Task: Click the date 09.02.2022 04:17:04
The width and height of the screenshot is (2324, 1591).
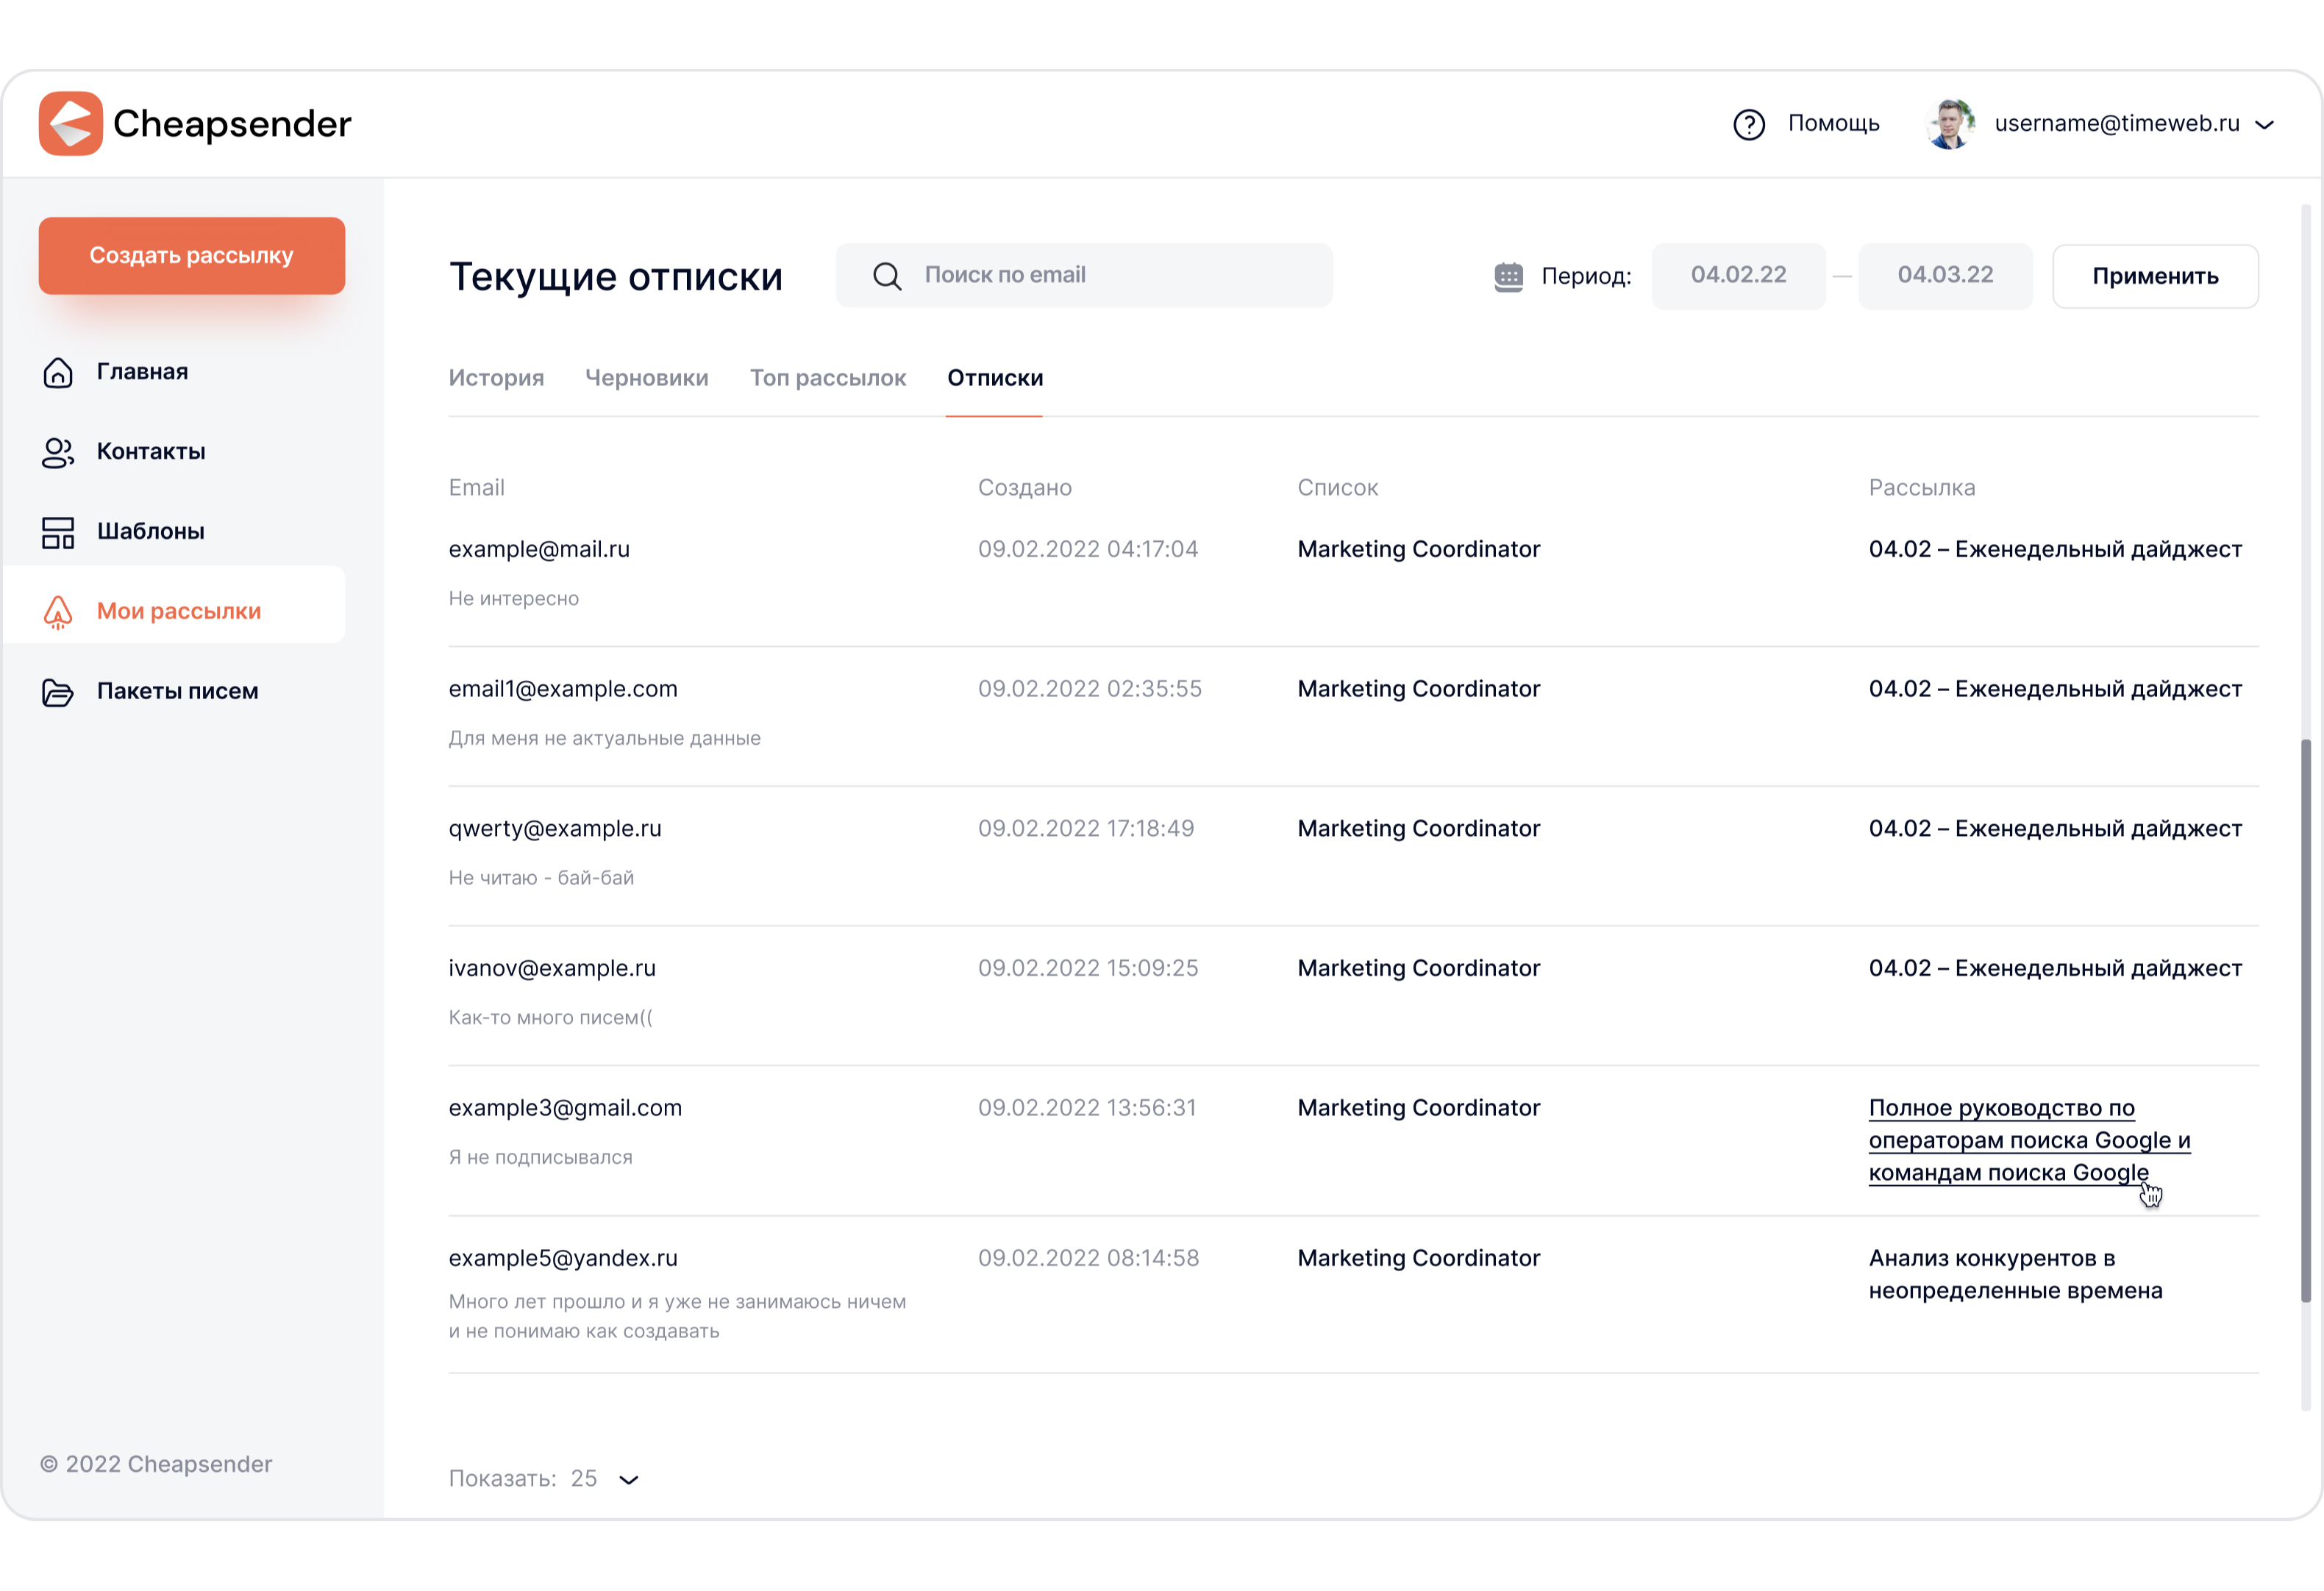Action: pyautogui.click(x=1087, y=549)
